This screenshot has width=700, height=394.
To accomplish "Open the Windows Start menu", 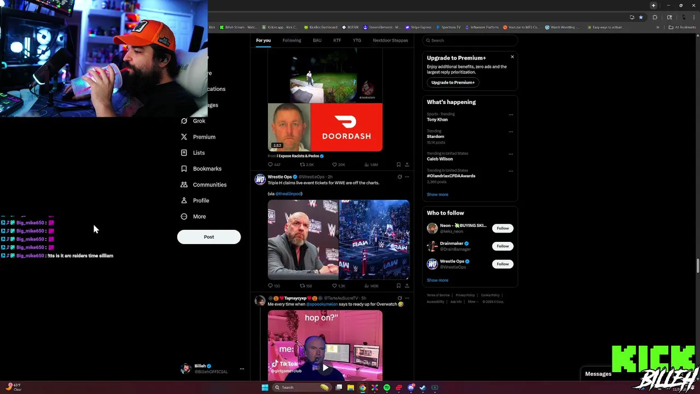I will coord(265,387).
